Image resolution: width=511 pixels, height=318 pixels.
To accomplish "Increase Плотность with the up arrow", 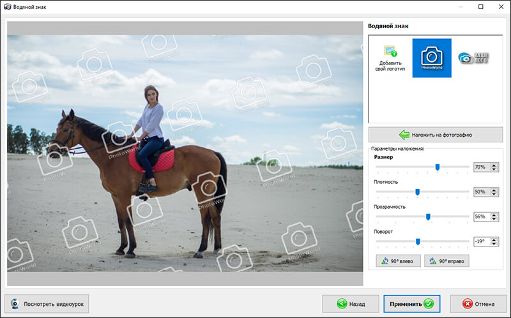I will (494, 190).
